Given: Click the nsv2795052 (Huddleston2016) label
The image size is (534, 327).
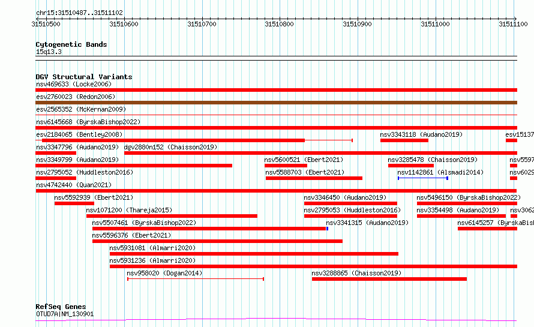Looking at the screenshot, I should [x=85, y=172].
